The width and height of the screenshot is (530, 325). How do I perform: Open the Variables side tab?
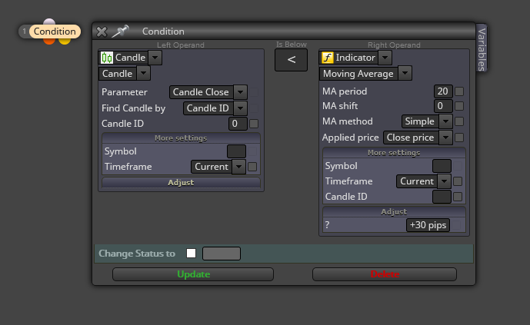click(482, 48)
